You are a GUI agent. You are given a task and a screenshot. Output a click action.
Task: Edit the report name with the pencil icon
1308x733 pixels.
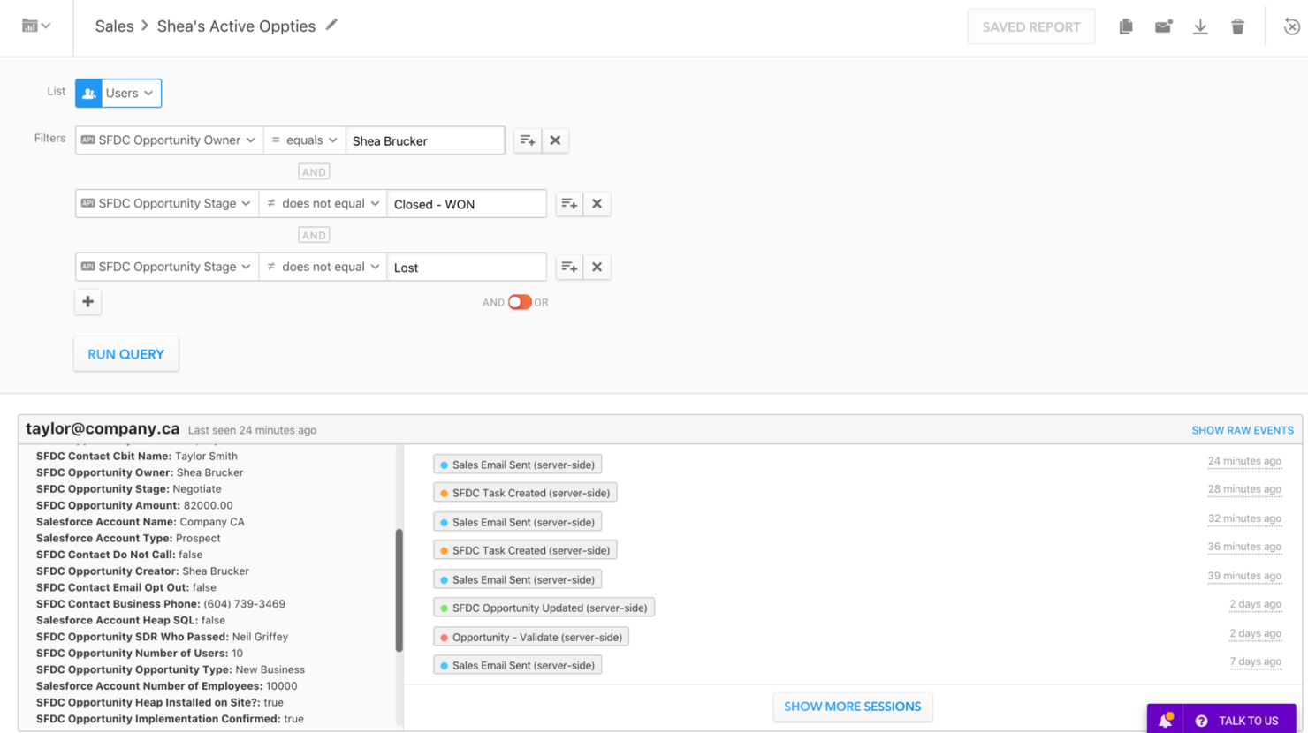(332, 26)
